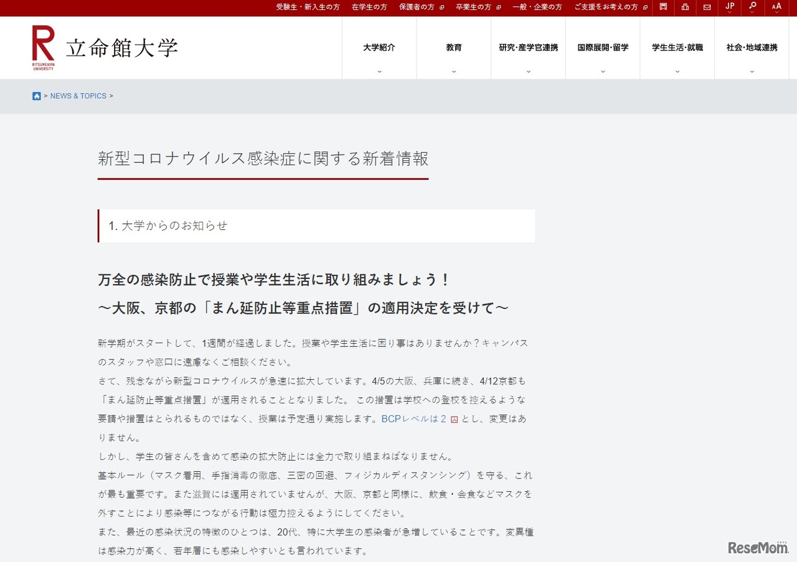This screenshot has height=562, width=797.
Task: Click the BCPレベルは2 link in the article
Action: click(x=413, y=419)
